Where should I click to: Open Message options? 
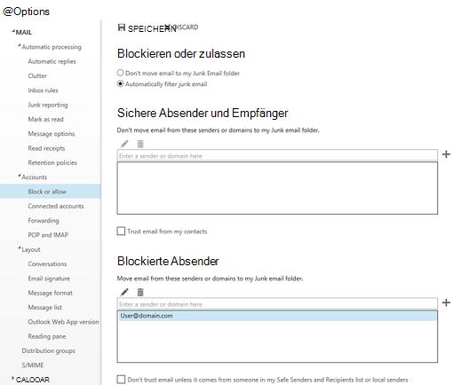click(x=52, y=134)
